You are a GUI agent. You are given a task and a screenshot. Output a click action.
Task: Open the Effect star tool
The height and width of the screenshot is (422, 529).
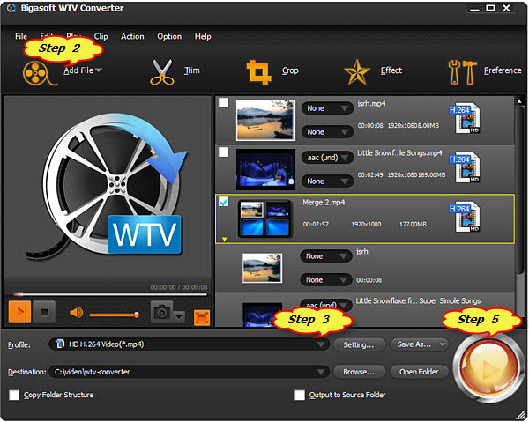coord(357,71)
